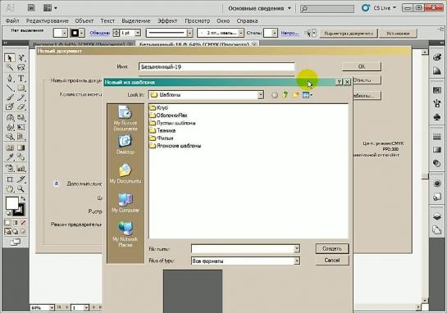Select the Gradient tool
Screen dimensions: 447x313
[21, 147]
